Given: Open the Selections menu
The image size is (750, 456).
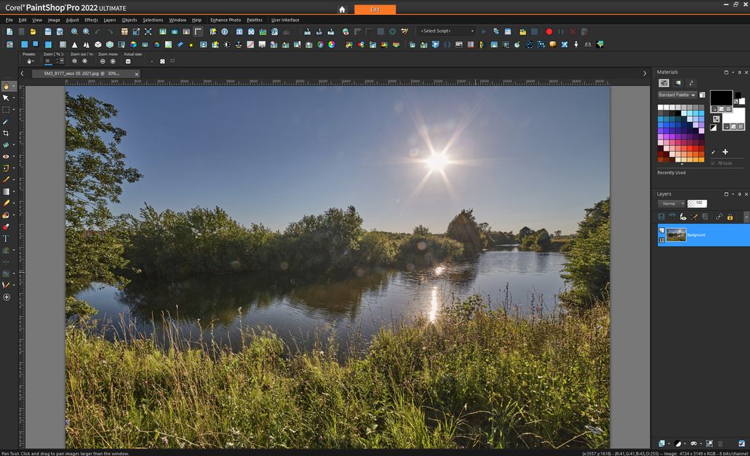Looking at the screenshot, I should click(x=153, y=20).
